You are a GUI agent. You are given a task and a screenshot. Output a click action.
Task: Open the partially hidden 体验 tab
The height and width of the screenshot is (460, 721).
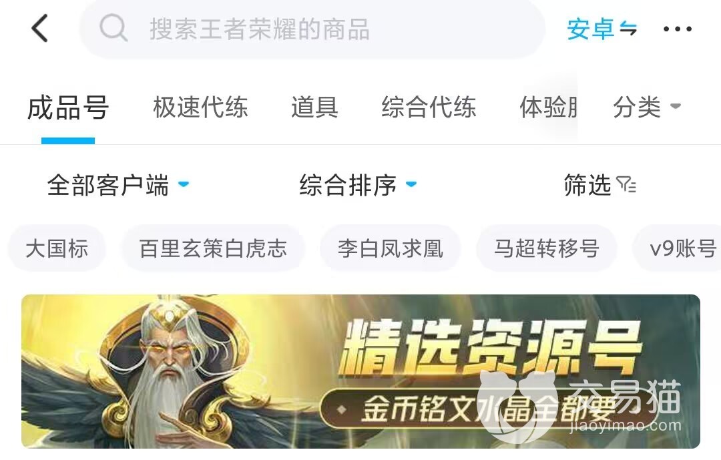pos(548,107)
